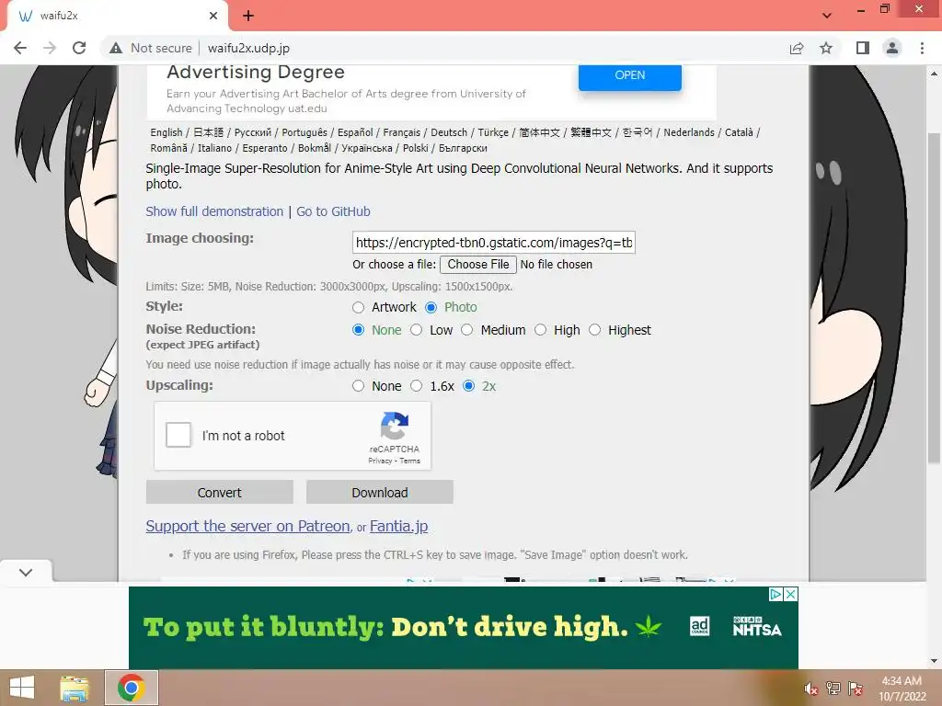Switch language to Polski
942x706 pixels.
click(x=416, y=148)
